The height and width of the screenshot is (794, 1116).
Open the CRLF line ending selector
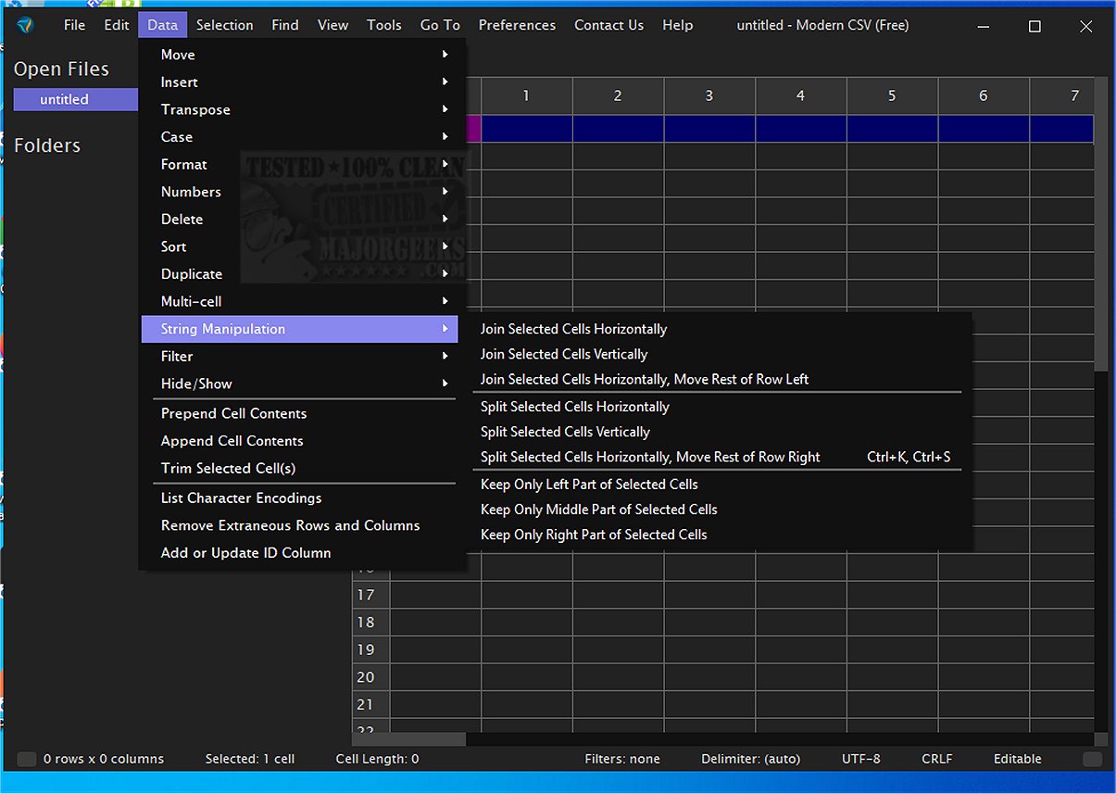click(x=937, y=759)
